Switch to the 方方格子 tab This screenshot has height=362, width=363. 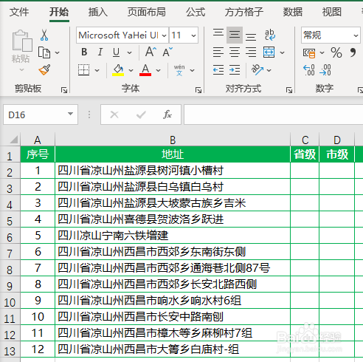pos(244,12)
